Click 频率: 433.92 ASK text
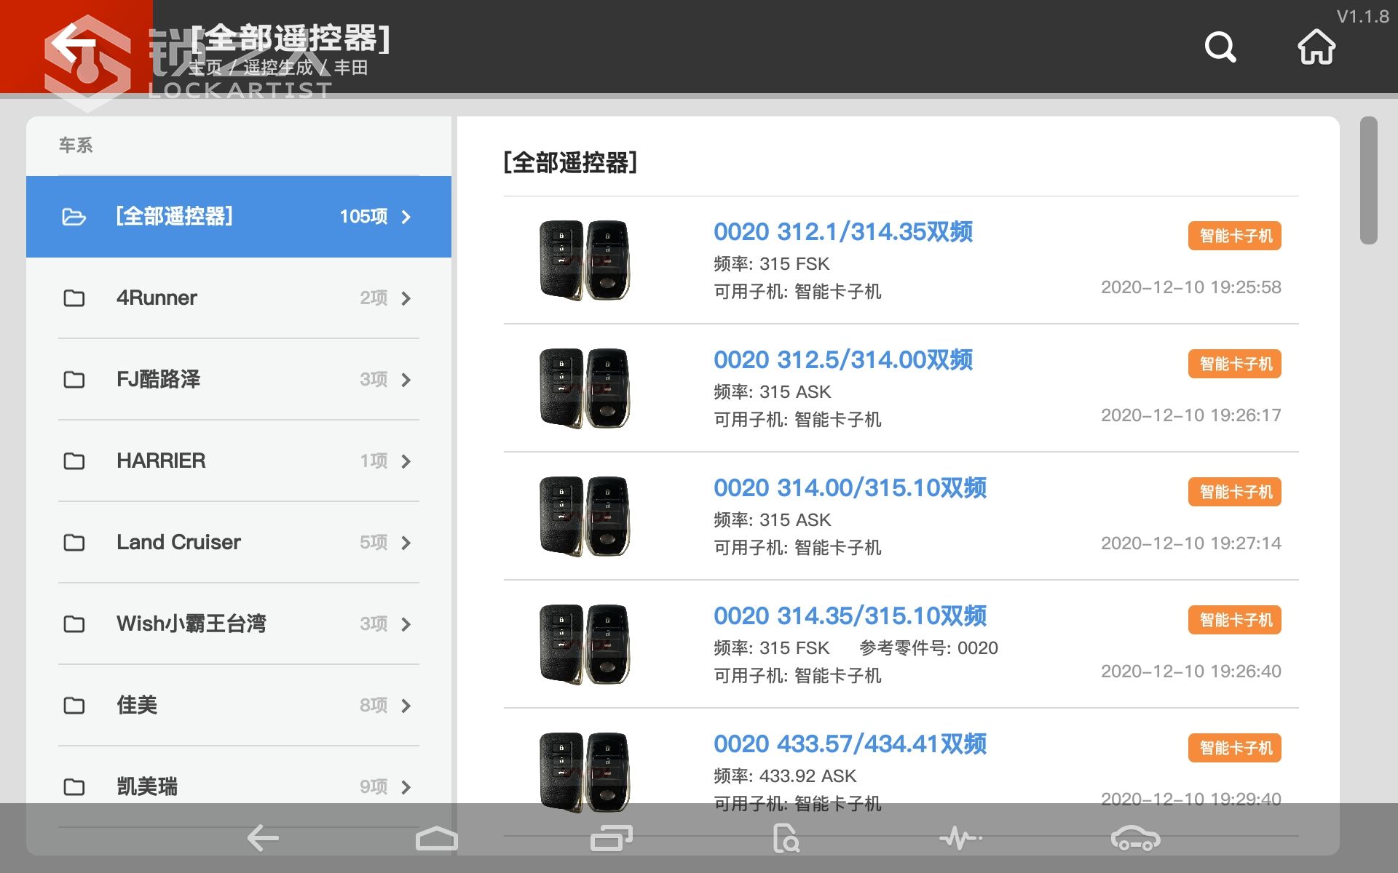The width and height of the screenshot is (1398, 873). (785, 776)
